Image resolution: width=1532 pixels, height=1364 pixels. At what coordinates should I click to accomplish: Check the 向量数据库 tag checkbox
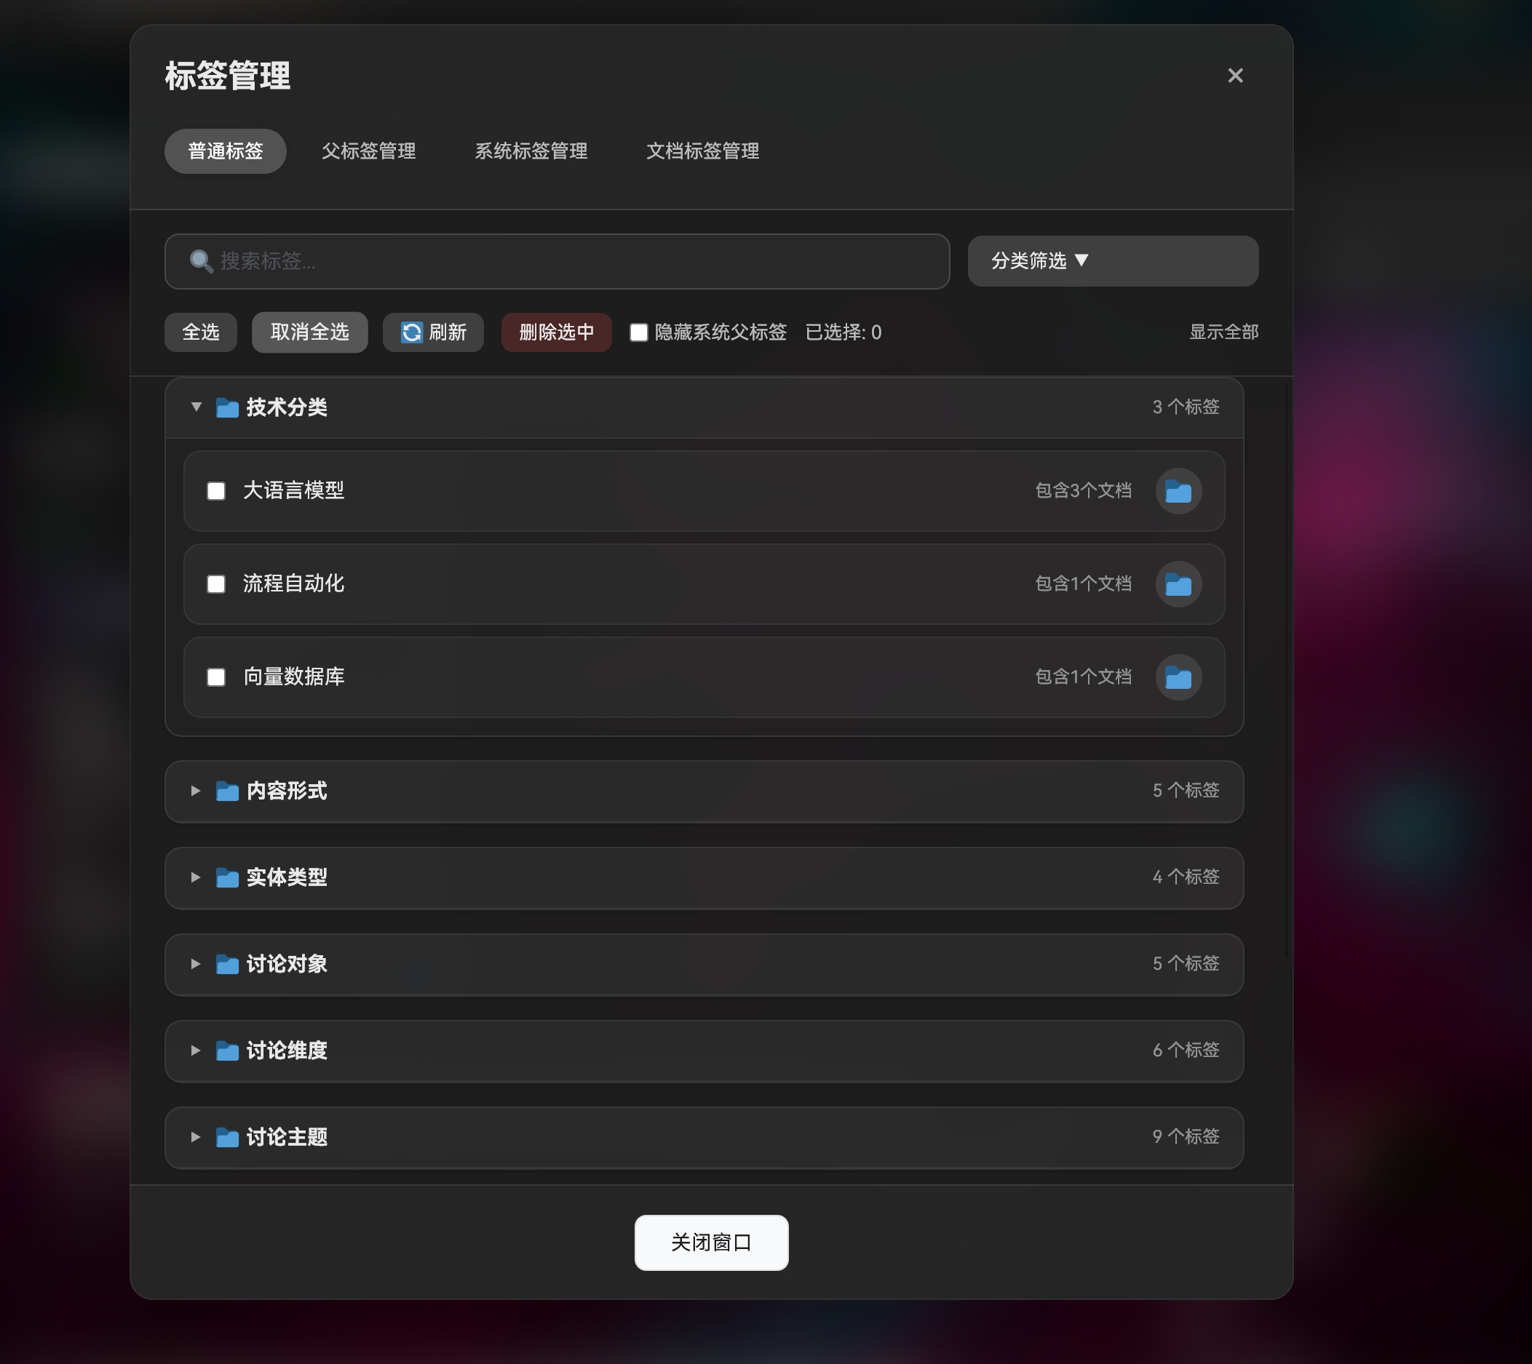click(216, 677)
